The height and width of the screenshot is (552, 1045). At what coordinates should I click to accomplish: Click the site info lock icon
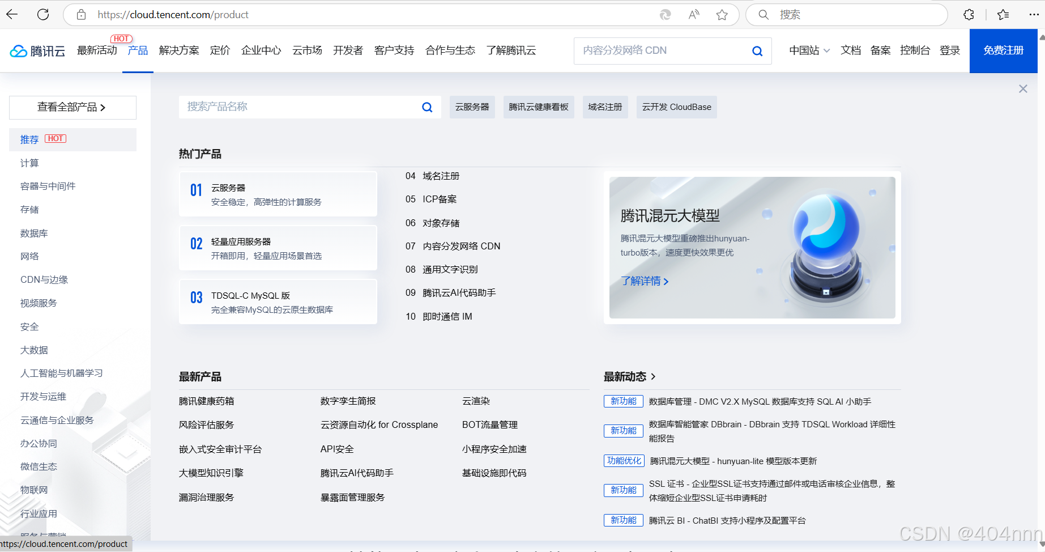tap(82, 15)
